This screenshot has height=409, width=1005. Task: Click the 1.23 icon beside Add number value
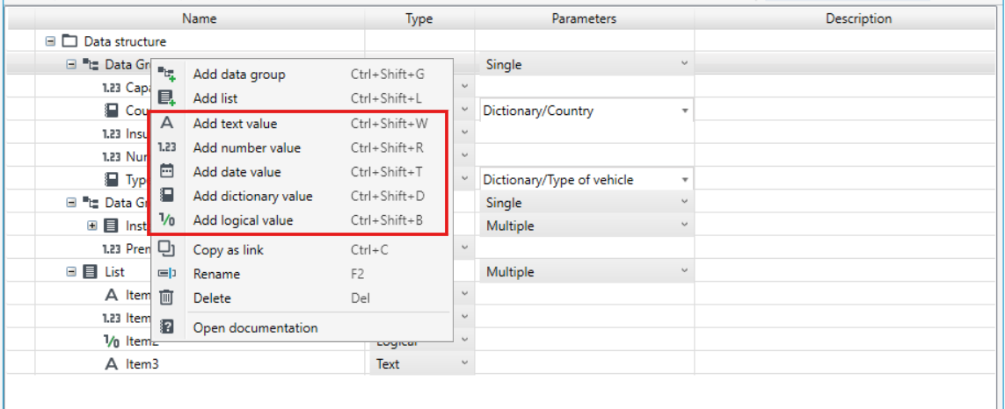[167, 147]
